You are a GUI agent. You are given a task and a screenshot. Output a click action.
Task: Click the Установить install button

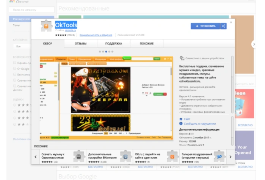click(205, 26)
